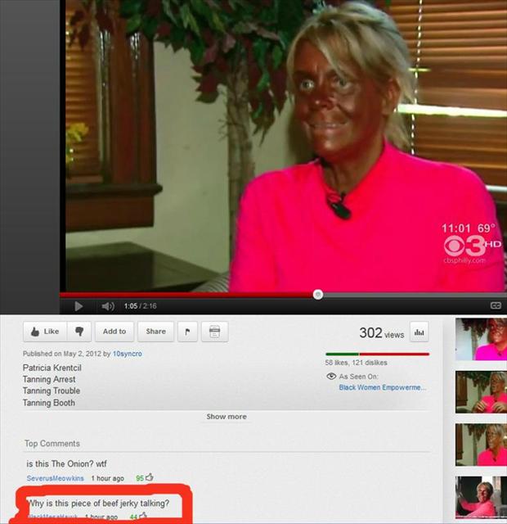The width and height of the screenshot is (507, 524).
Task: Thumbs up the beef jerky comment
Action: 143,516
